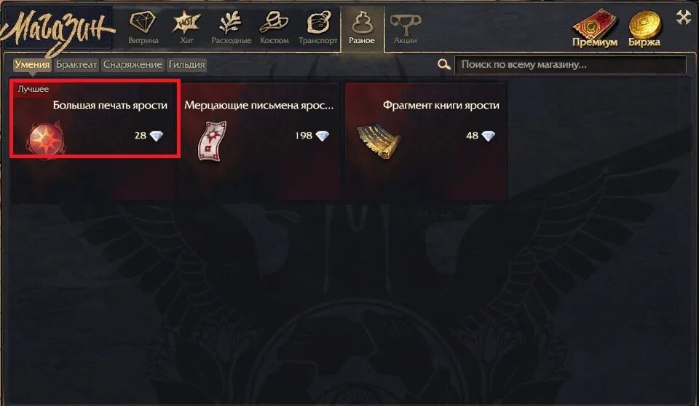Switch to the Костюм category
The height and width of the screenshot is (406, 699).
[x=275, y=28]
